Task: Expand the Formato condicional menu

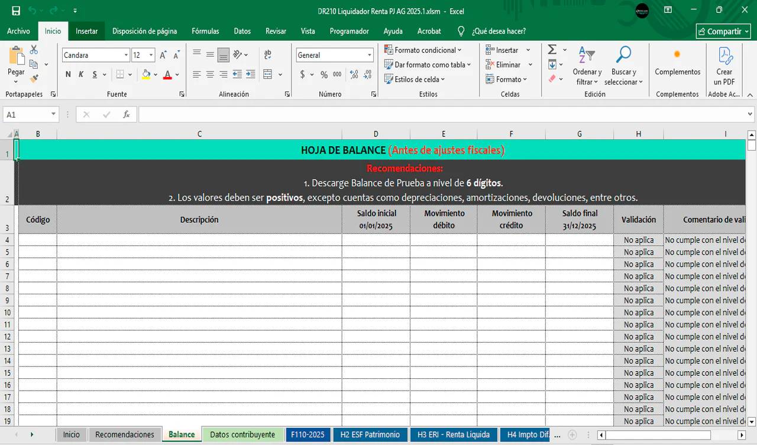Action: (422, 50)
